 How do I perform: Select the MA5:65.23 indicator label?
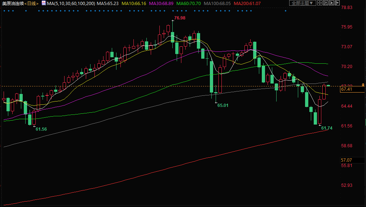coord(108,3)
